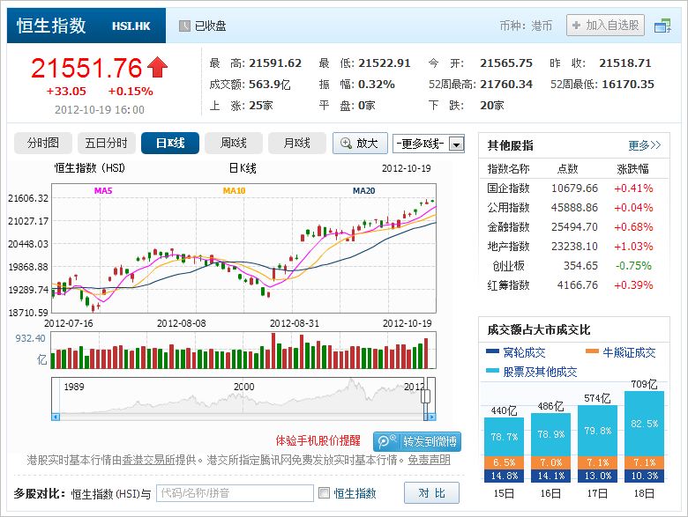Click the +0.15% change percentage
Screen dimensions: 688x517
[x=131, y=91]
